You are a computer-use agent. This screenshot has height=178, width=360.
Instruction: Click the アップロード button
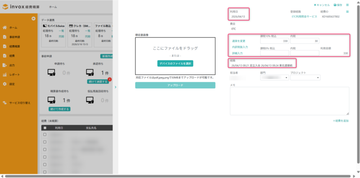pos(175,85)
